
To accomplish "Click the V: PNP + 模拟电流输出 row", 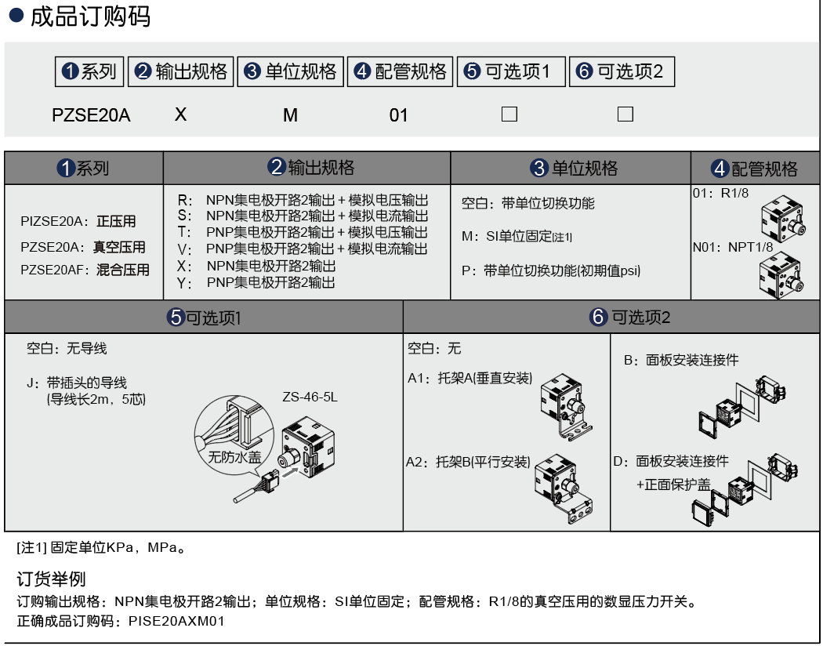I will click(x=303, y=249).
